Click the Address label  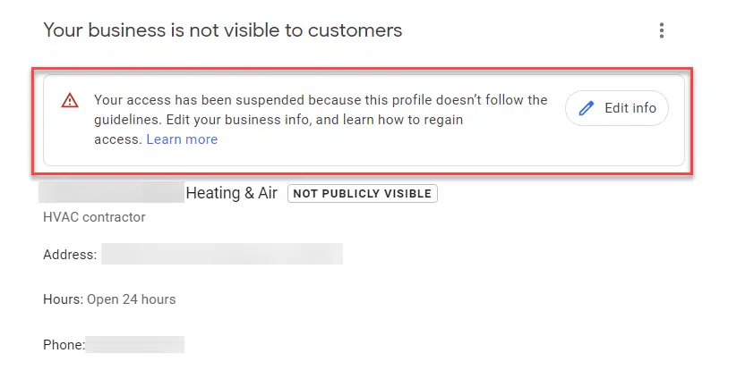(70, 255)
